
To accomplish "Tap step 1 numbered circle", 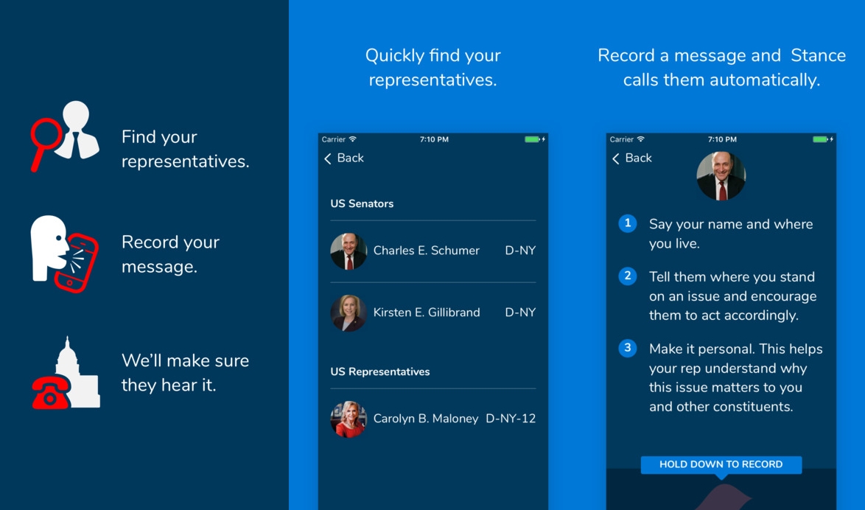I will click(x=628, y=223).
